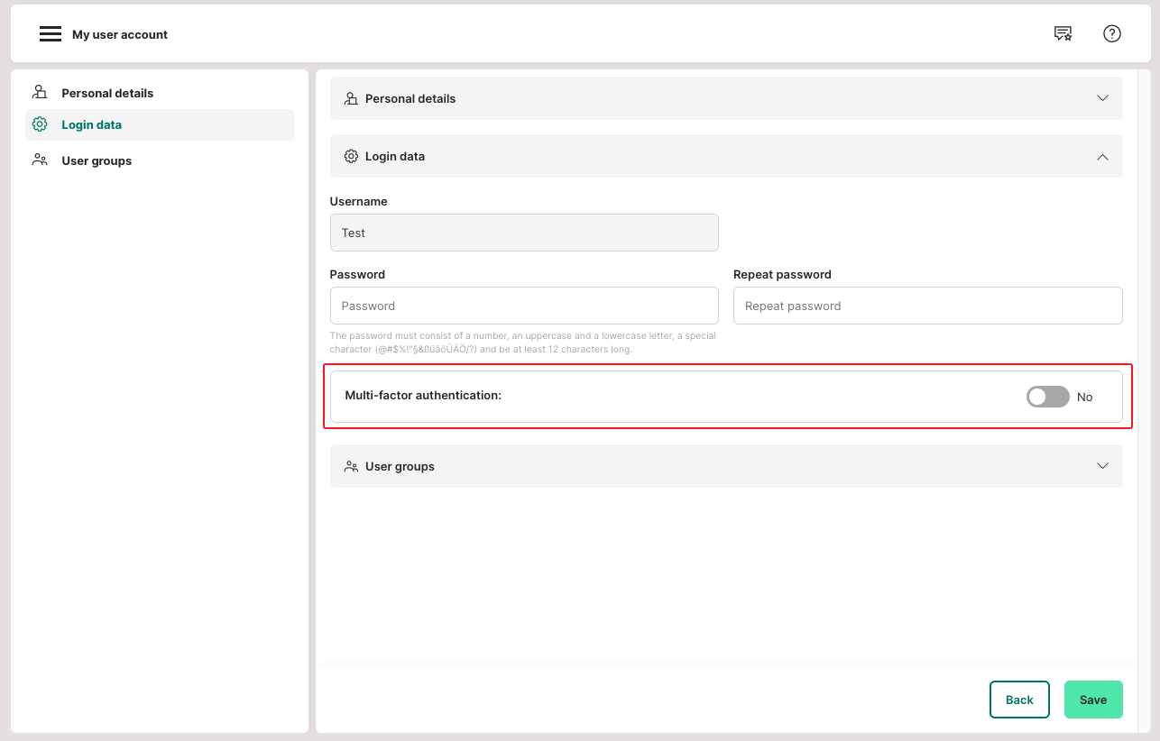Viewport: 1160px width, 741px height.
Task: Enable the Multi-factor authentication toggle
Action: point(1047,397)
